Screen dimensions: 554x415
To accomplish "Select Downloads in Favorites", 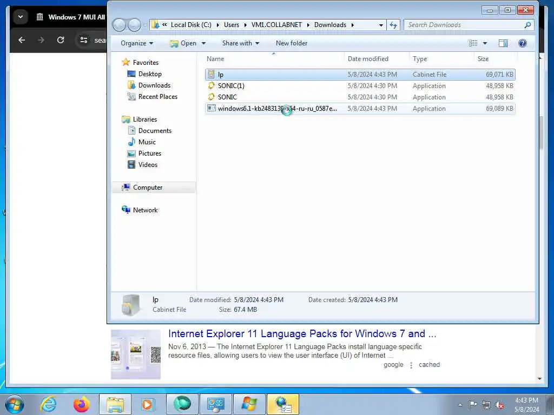I will coord(154,85).
